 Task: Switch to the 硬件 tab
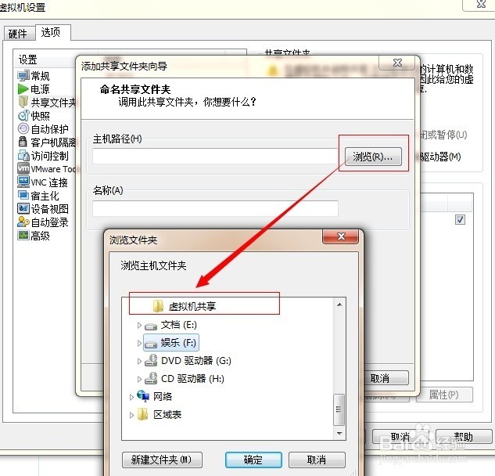(x=20, y=34)
